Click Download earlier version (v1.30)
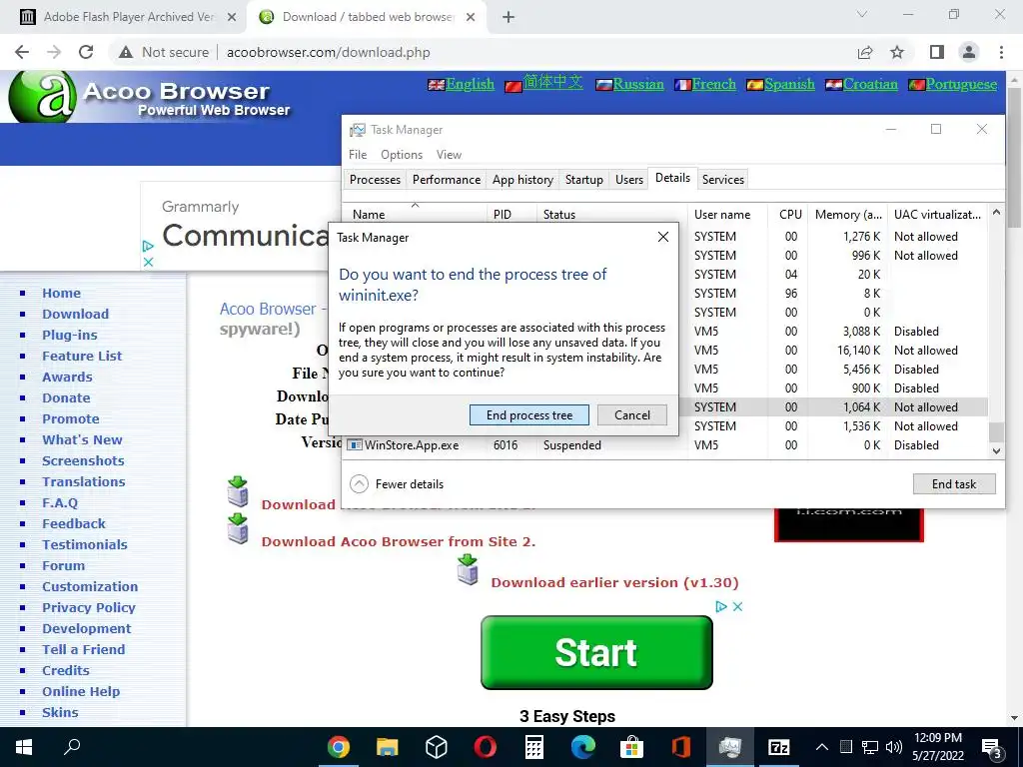 tap(614, 582)
